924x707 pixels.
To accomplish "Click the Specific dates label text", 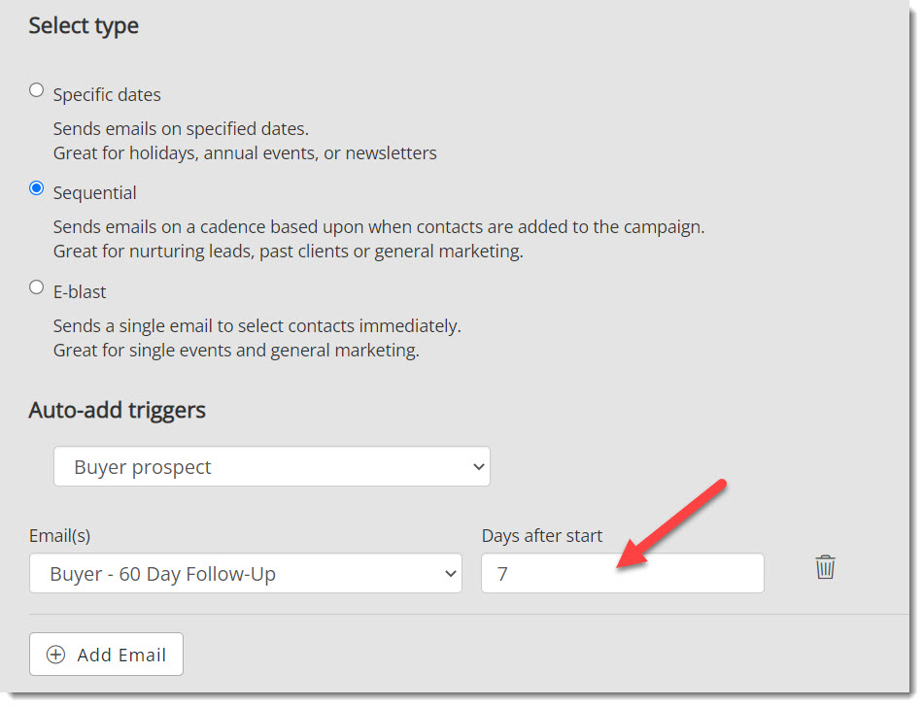I will point(107,95).
